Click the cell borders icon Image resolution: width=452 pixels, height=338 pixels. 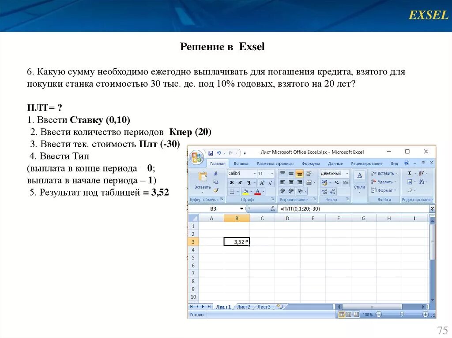(232, 191)
